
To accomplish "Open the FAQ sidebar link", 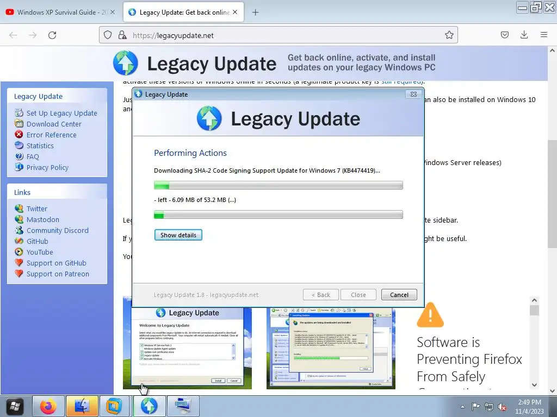I will 33,157.
